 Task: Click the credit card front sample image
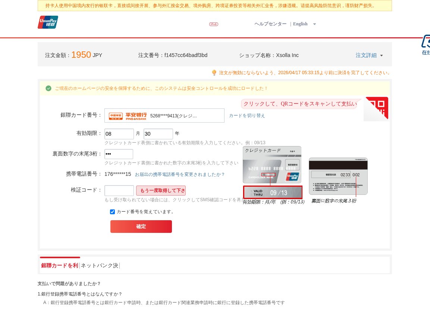tap(272, 165)
